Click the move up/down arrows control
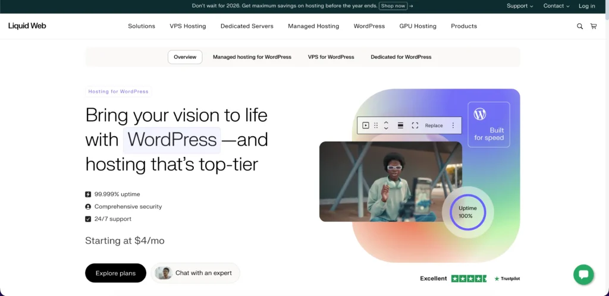The width and height of the screenshot is (609, 296). pos(386,125)
